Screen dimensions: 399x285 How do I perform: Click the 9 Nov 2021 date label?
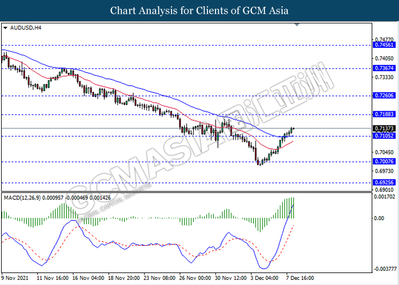coord(15,278)
